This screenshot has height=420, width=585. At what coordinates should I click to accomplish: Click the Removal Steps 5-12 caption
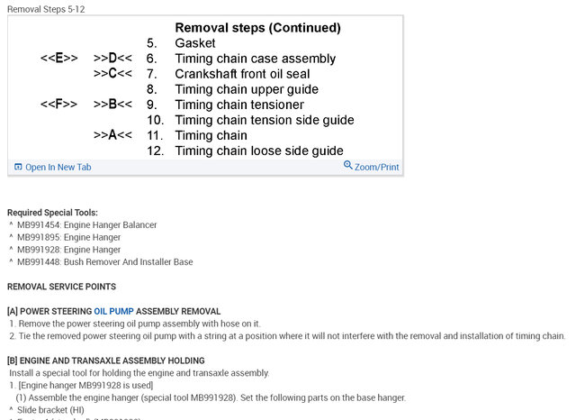48,9
